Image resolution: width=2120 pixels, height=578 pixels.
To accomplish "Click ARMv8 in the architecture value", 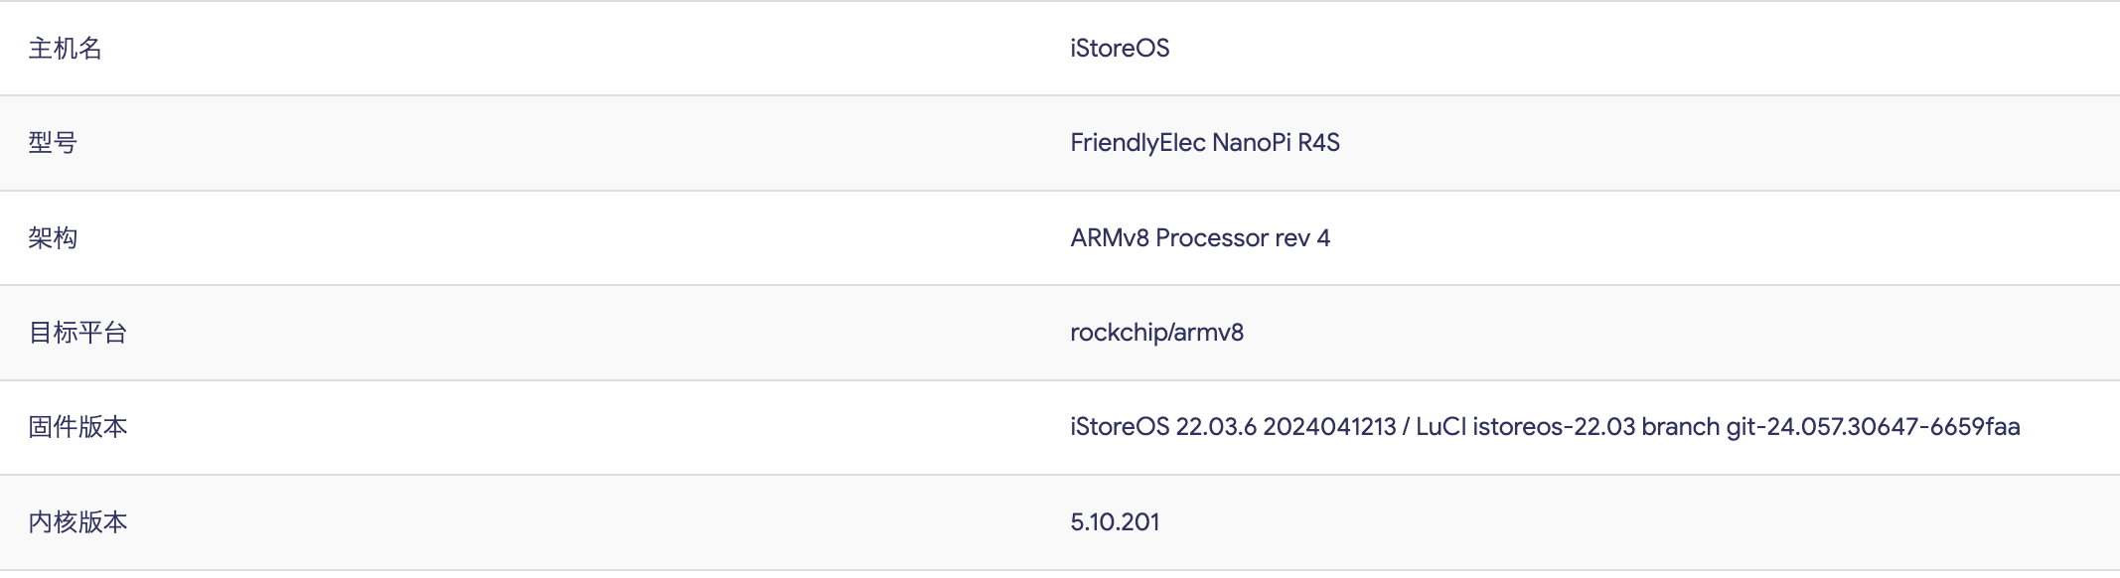I will tap(1109, 238).
